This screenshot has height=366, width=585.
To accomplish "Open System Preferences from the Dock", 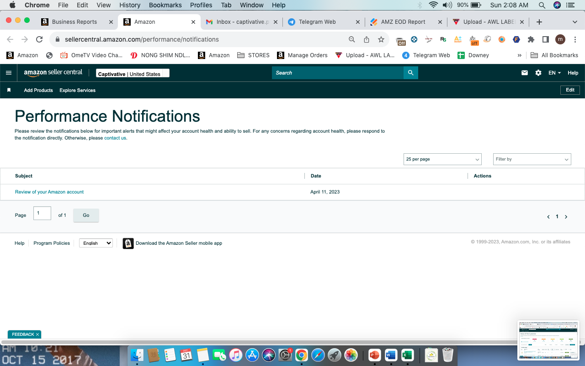I will pyautogui.click(x=285, y=355).
